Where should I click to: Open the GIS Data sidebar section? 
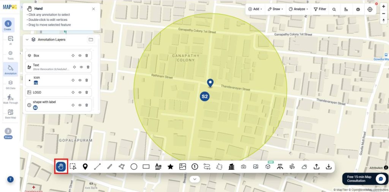click(10, 85)
